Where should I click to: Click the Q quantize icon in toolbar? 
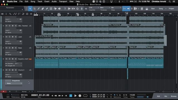pos(77,9)
